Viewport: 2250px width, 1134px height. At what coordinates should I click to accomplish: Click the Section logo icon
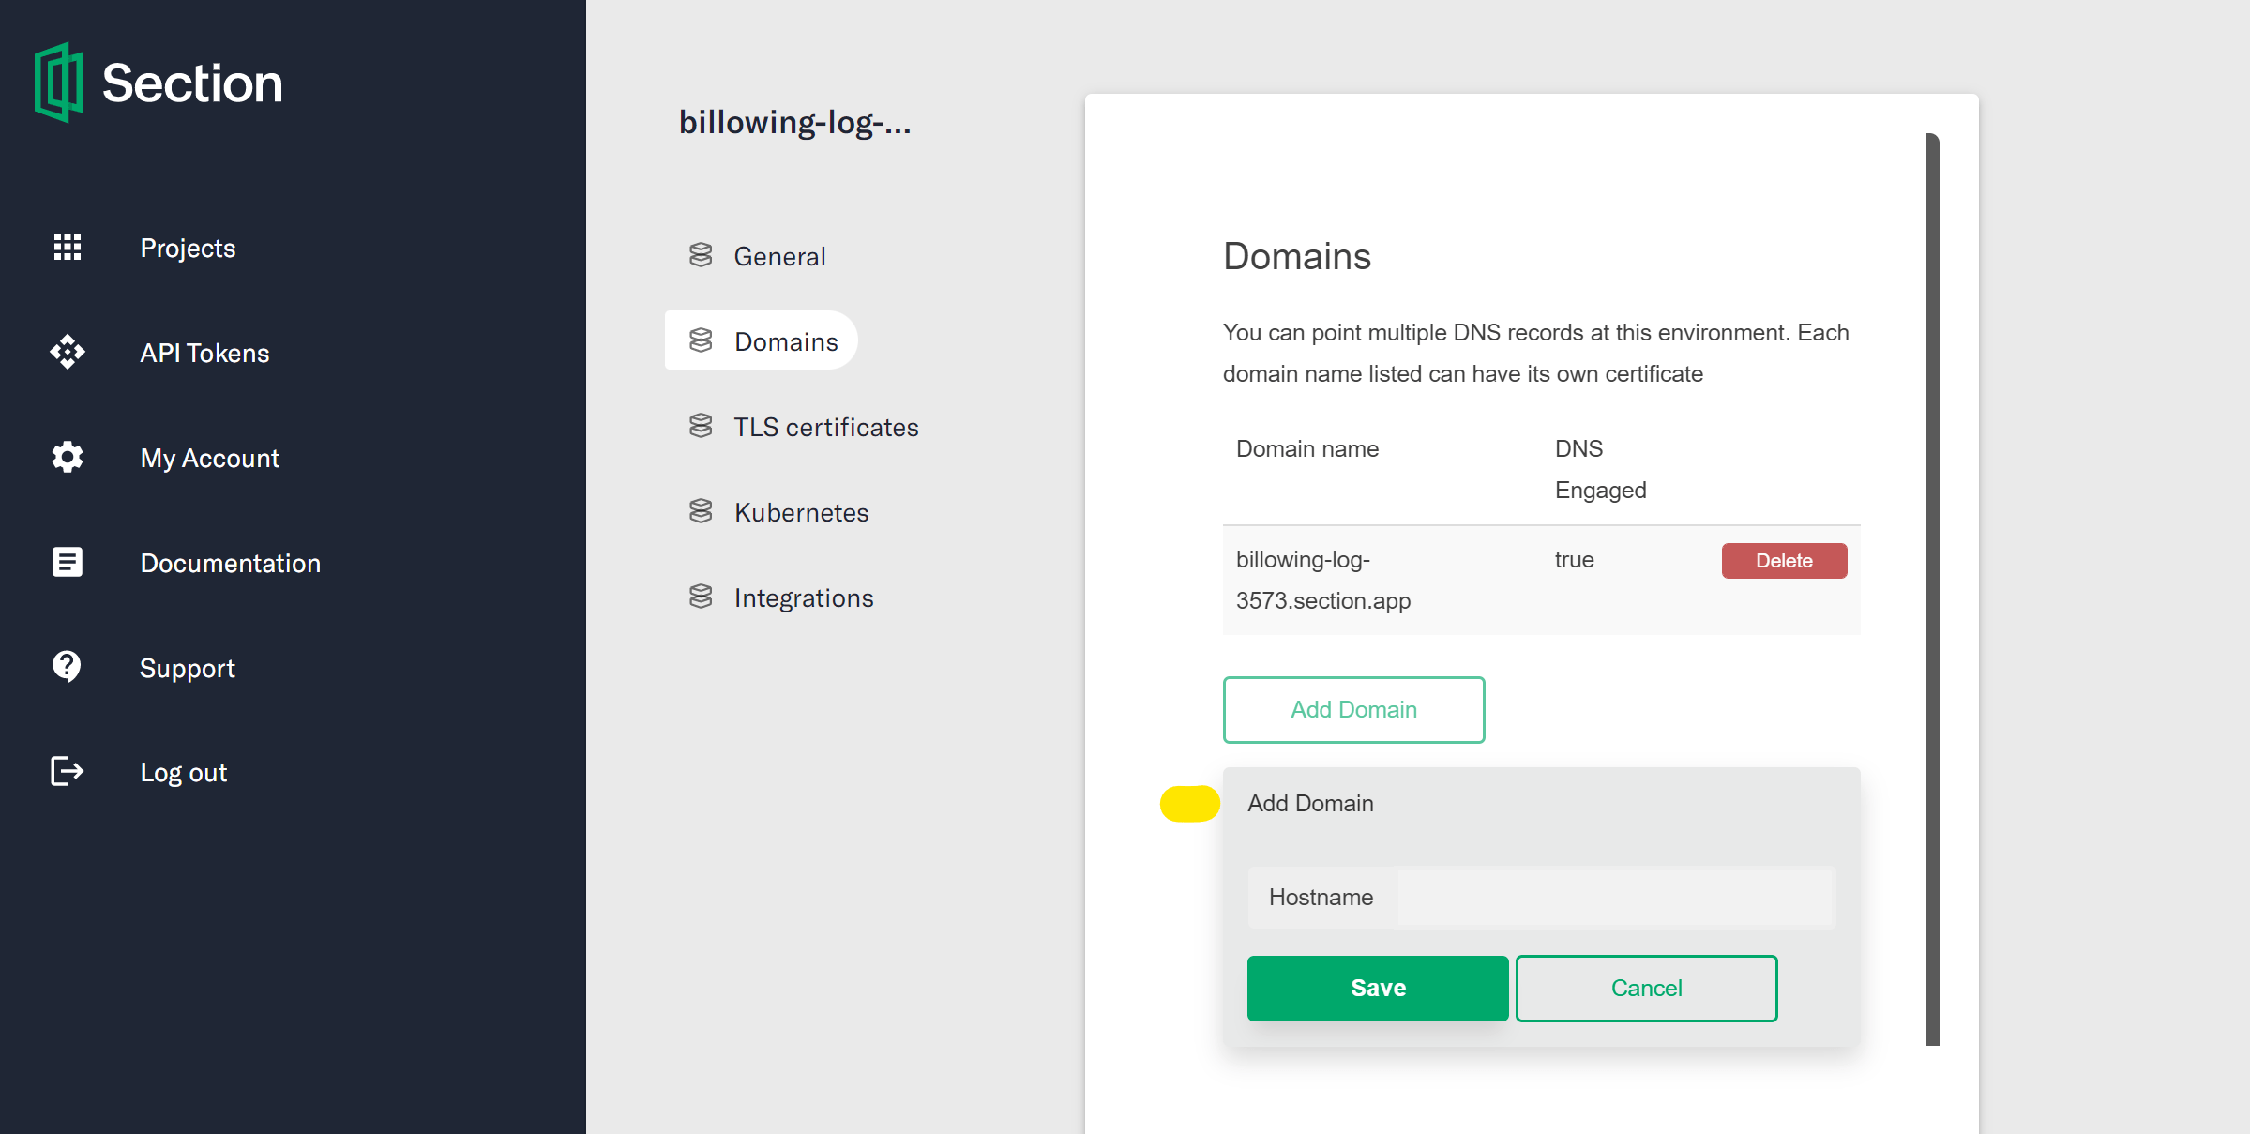point(59,83)
